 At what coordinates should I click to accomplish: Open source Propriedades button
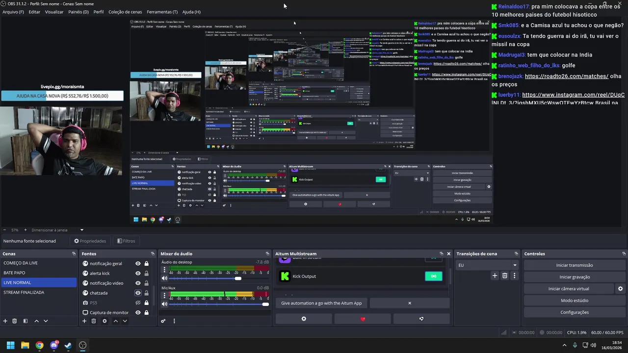(x=90, y=241)
